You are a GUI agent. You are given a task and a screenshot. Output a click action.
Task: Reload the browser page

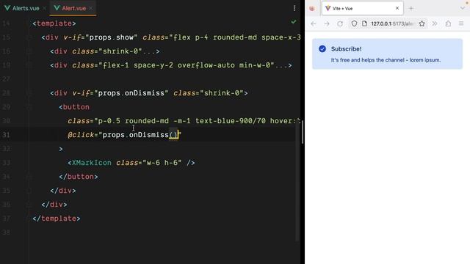340,23
